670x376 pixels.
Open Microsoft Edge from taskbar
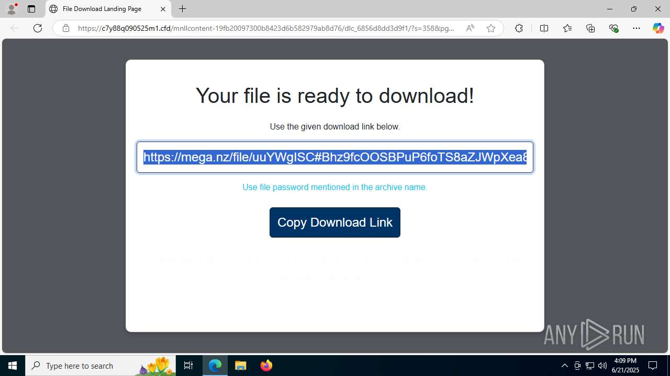(215, 366)
